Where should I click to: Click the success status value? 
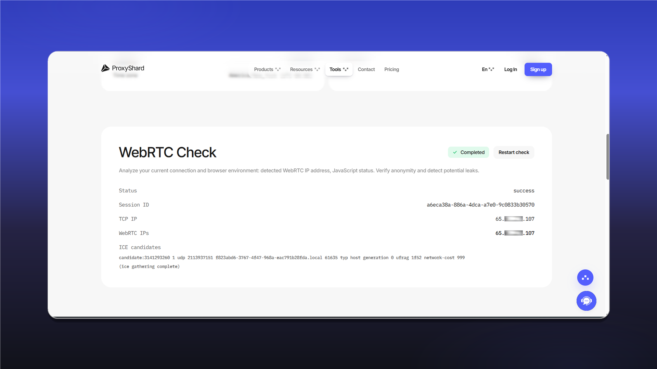tap(524, 191)
